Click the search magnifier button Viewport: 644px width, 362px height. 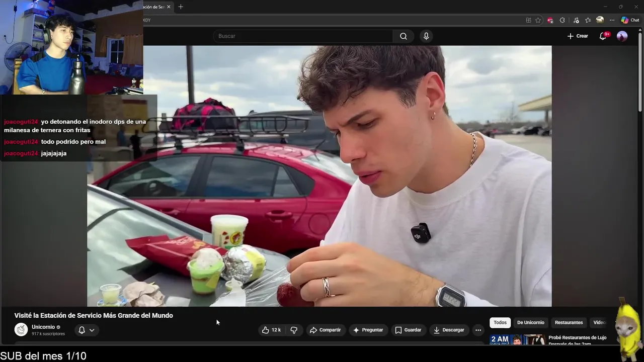(x=404, y=36)
